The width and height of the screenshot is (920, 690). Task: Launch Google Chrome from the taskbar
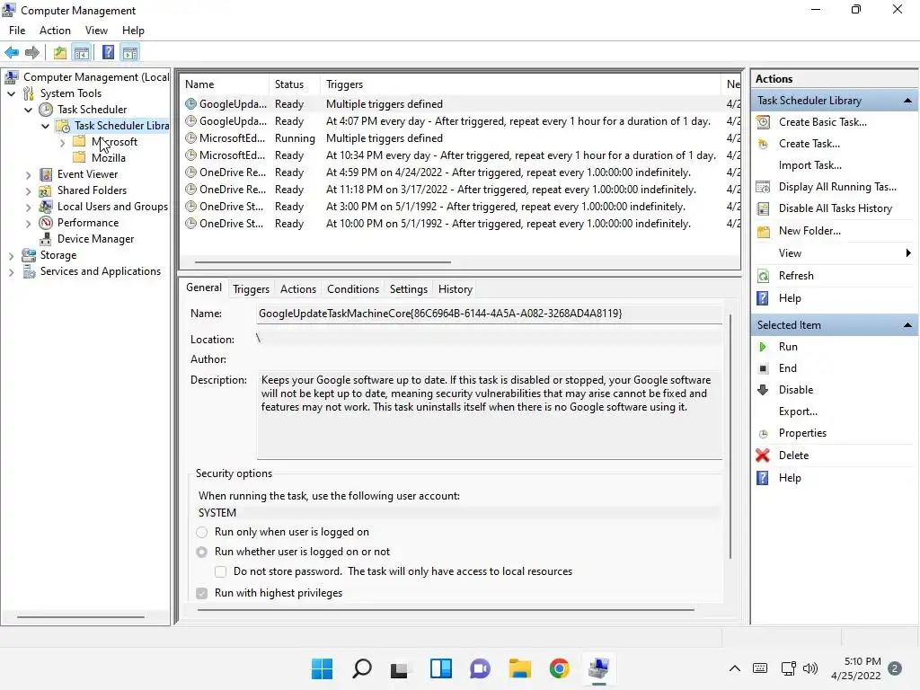pos(559,668)
